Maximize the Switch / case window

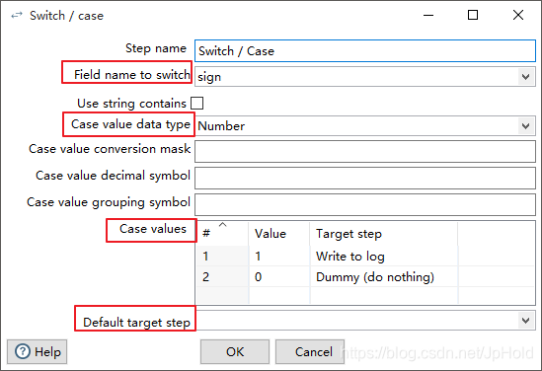(473, 15)
